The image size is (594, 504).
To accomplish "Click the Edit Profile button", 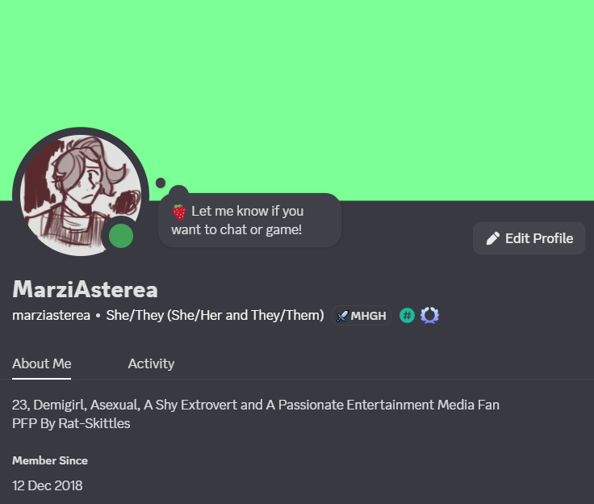I will click(x=529, y=238).
